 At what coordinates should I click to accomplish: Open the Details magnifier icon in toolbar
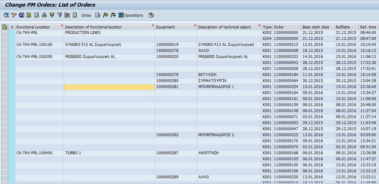6,15
